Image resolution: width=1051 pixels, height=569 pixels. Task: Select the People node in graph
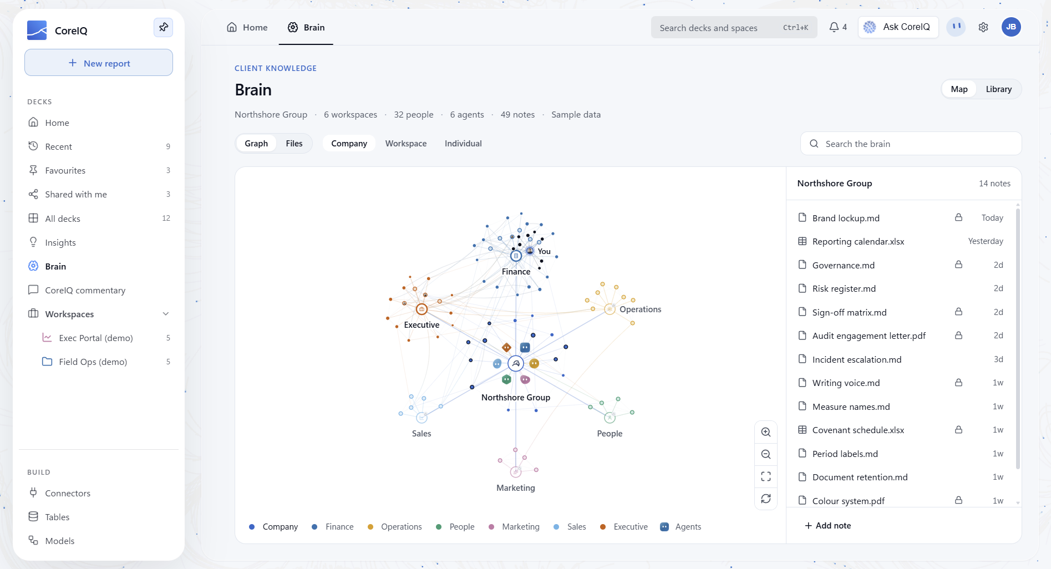(610, 418)
